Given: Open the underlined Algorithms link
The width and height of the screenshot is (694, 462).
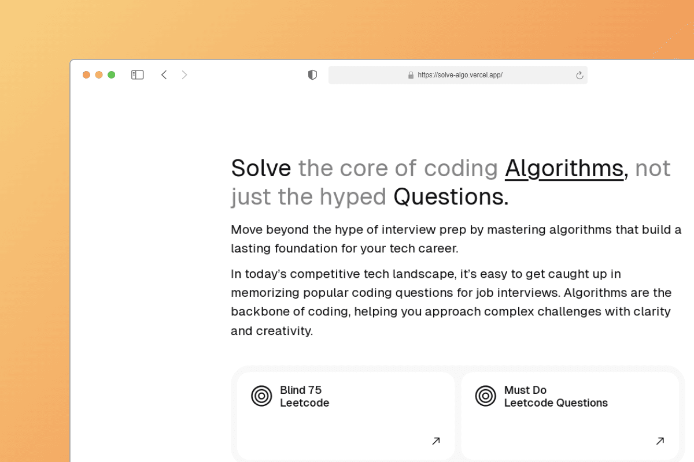Looking at the screenshot, I should click(564, 168).
